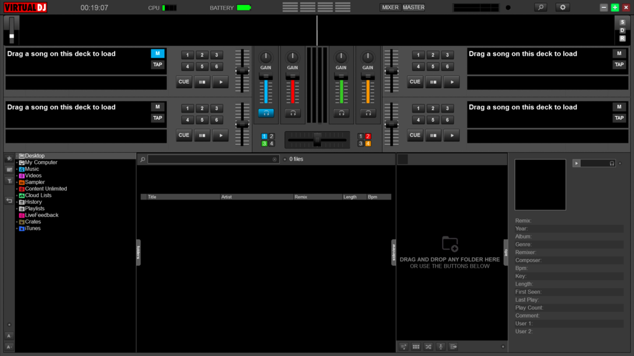Click the search magnifier in the title bar
634x356 pixels.
pos(541,7)
